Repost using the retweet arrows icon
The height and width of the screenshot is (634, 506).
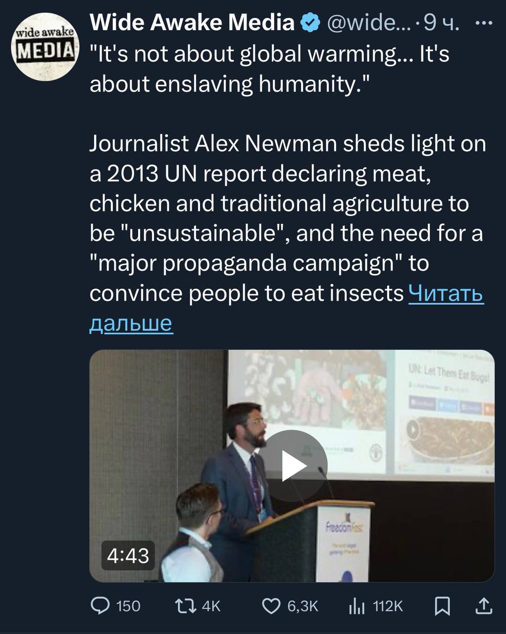pos(187,606)
